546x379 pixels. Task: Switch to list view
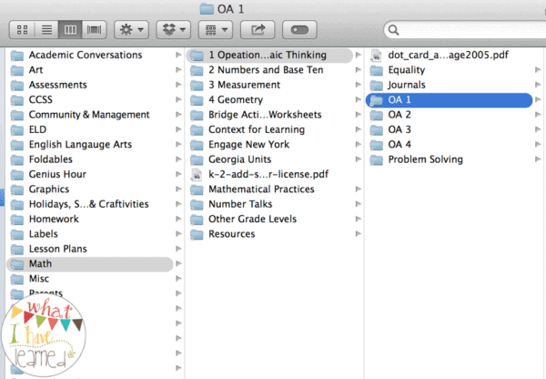point(46,30)
